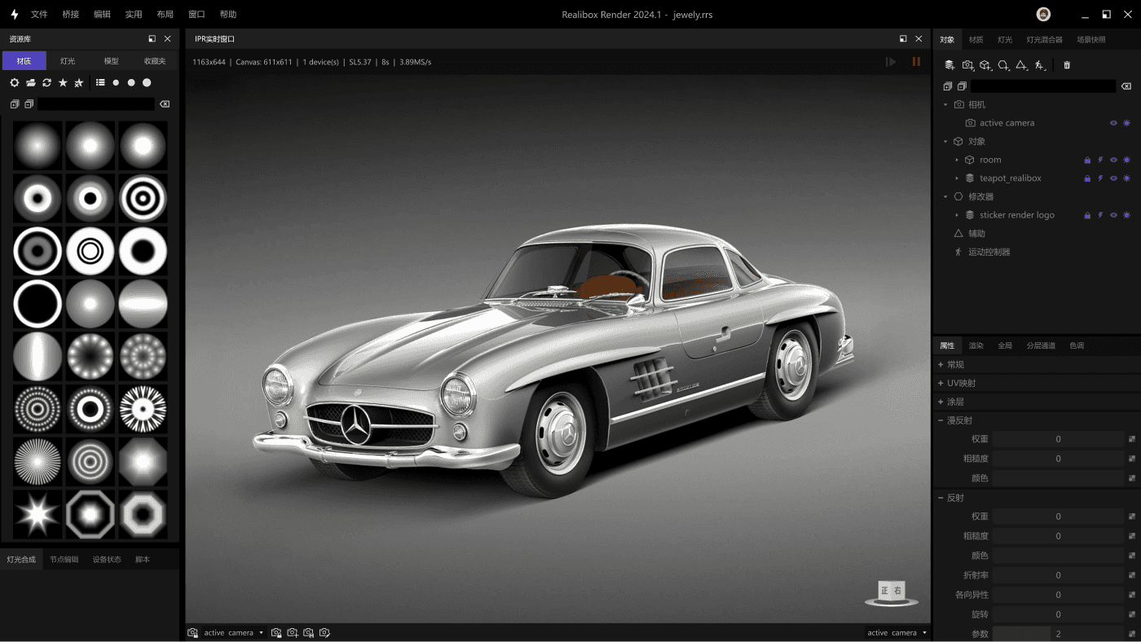Toggle visibility of active camera

[x=1113, y=123]
